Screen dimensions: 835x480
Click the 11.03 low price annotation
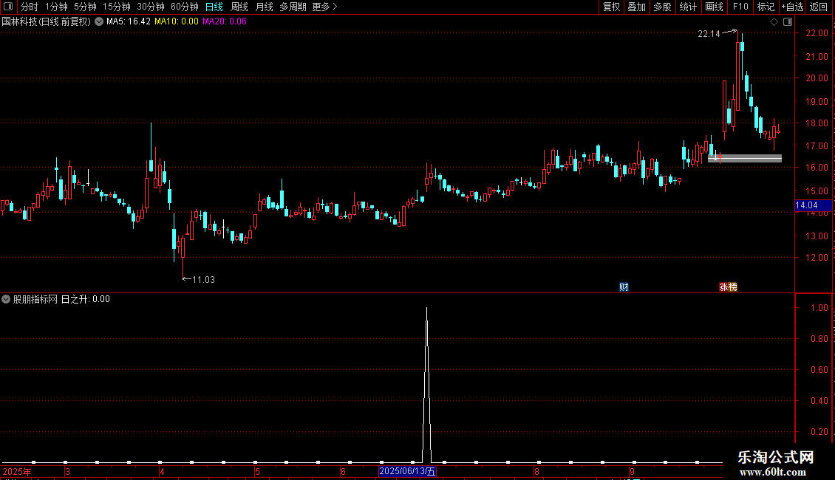tap(203, 279)
